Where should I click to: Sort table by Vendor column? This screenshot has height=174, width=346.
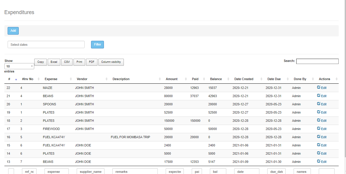click(82, 79)
